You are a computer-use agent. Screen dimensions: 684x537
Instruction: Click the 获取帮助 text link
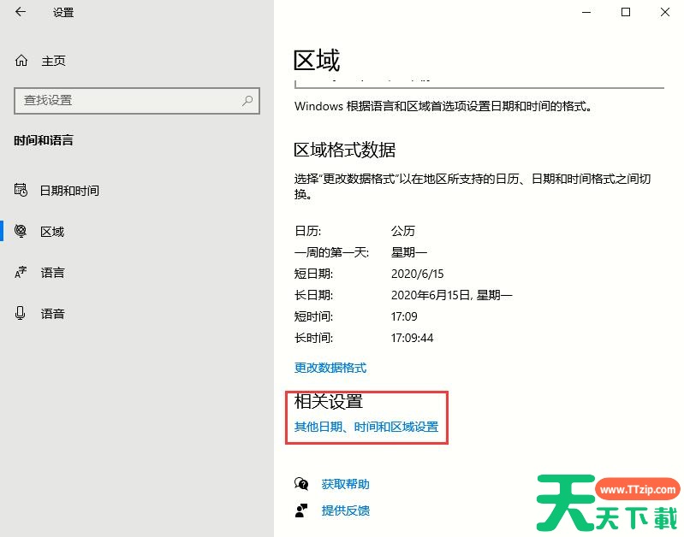pos(345,484)
